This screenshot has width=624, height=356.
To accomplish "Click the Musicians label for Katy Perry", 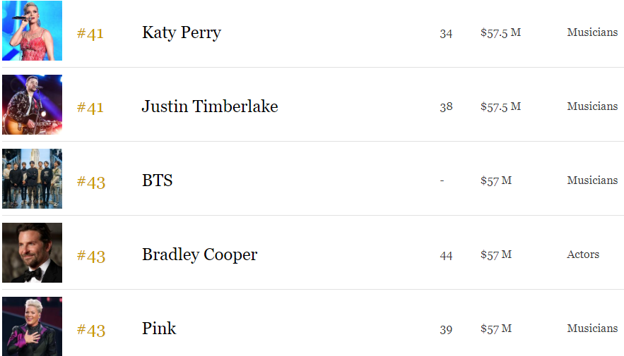I will 592,32.
